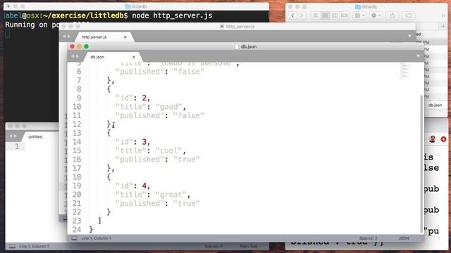Click line number 9 in db.json gutter

79,98
